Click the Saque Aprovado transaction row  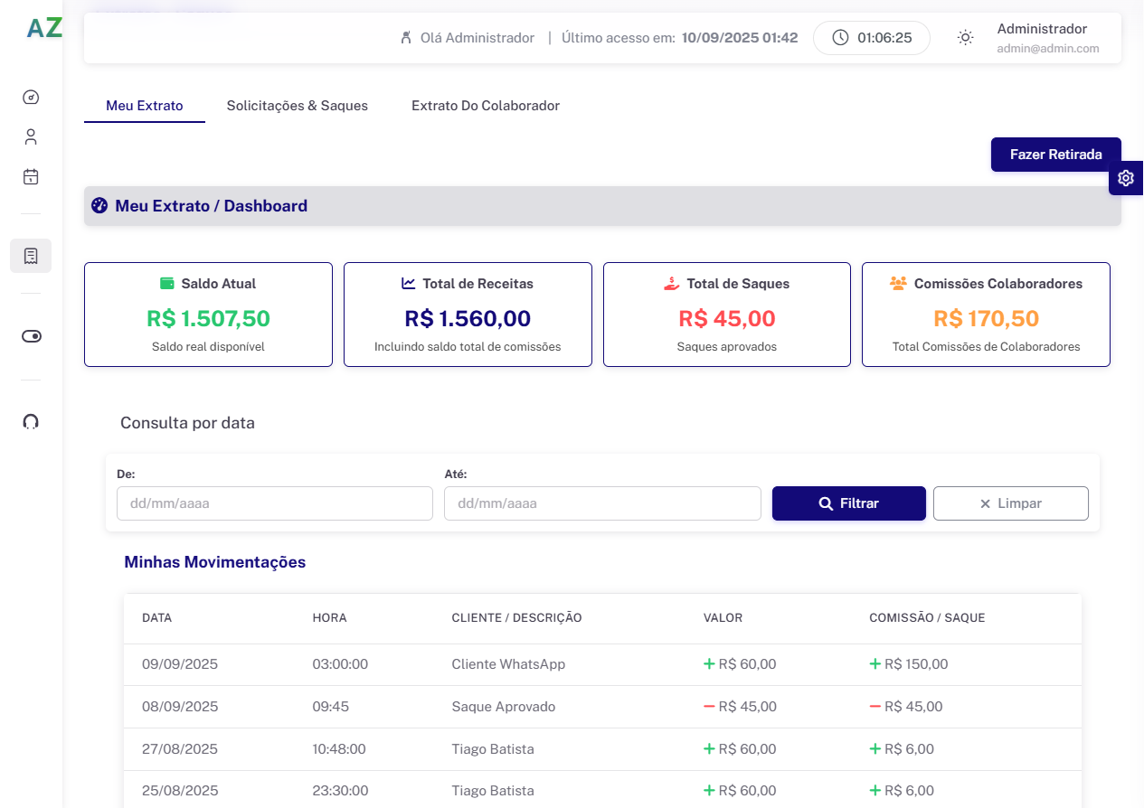(x=503, y=707)
